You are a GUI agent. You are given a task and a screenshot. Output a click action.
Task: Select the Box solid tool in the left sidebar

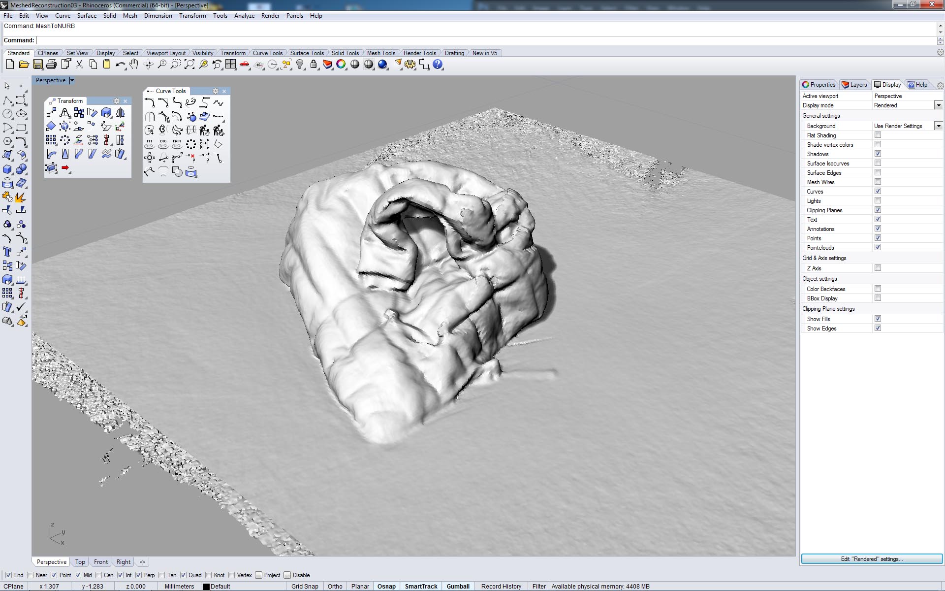pyautogui.click(x=7, y=169)
